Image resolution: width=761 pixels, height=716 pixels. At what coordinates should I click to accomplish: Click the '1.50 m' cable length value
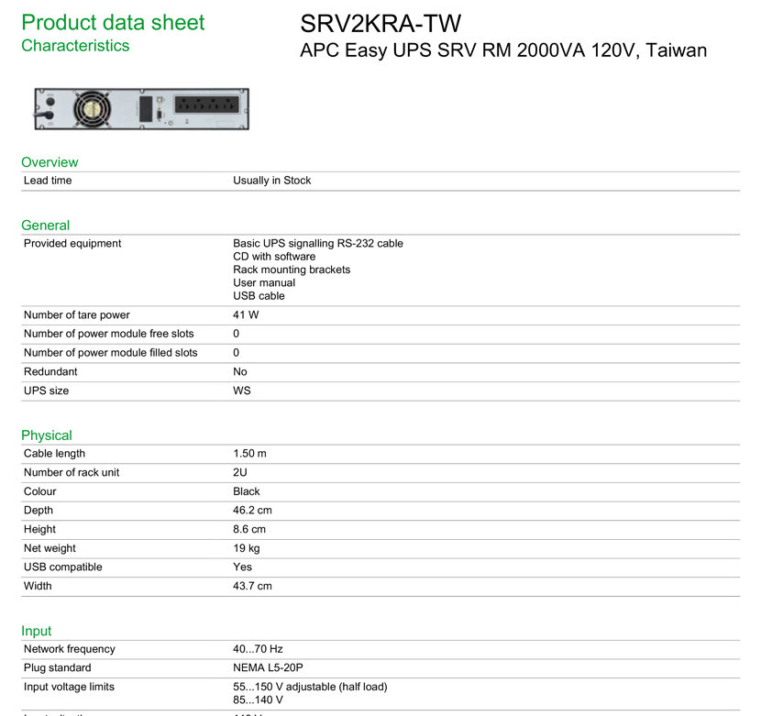pyautogui.click(x=249, y=454)
